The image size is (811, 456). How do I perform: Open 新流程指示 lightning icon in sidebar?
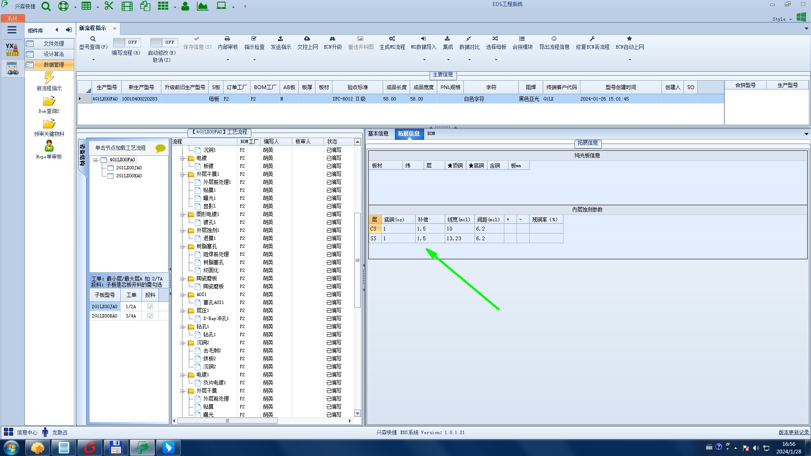(49, 78)
